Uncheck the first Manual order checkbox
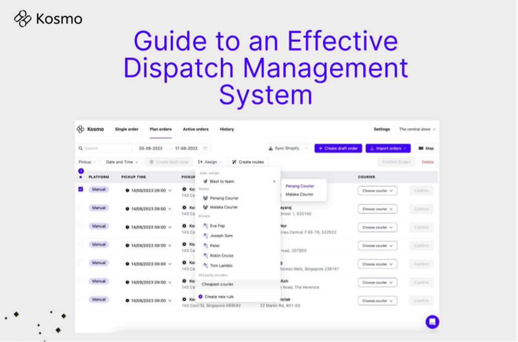This screenshot has width=518, height=342. pos(81,188)
